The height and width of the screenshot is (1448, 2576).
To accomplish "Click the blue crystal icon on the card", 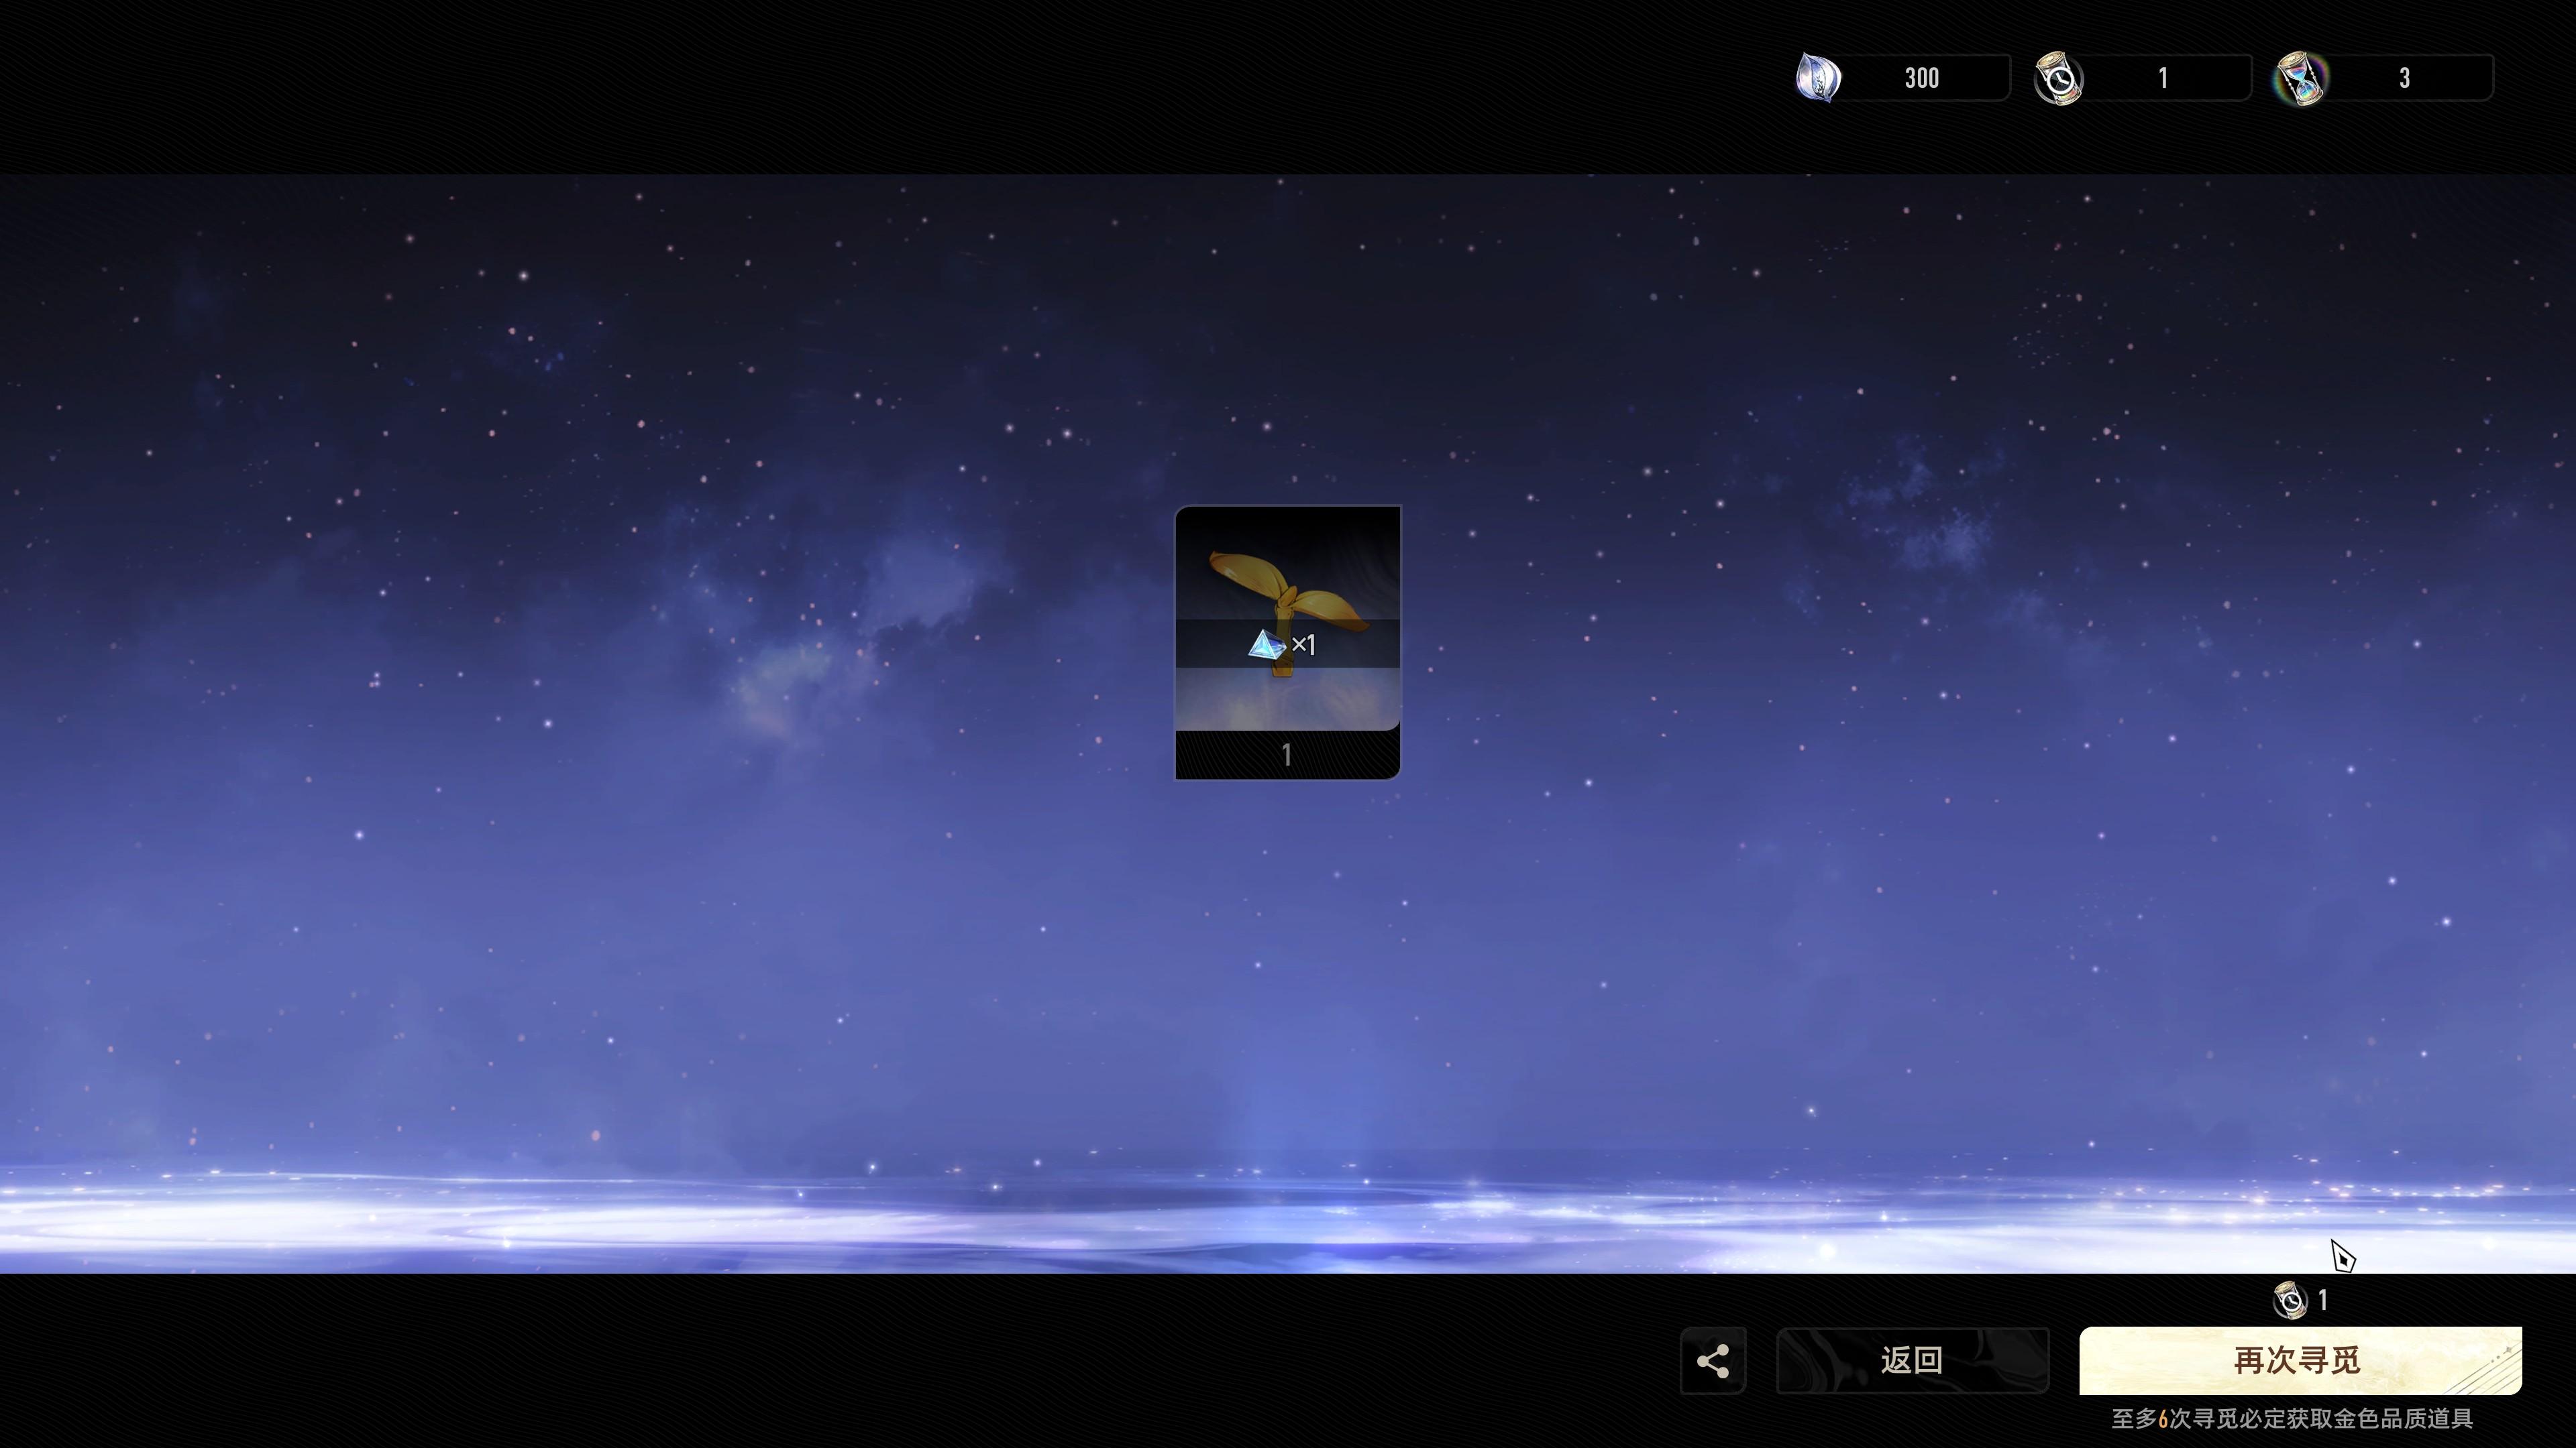I will click(1266, 644).
